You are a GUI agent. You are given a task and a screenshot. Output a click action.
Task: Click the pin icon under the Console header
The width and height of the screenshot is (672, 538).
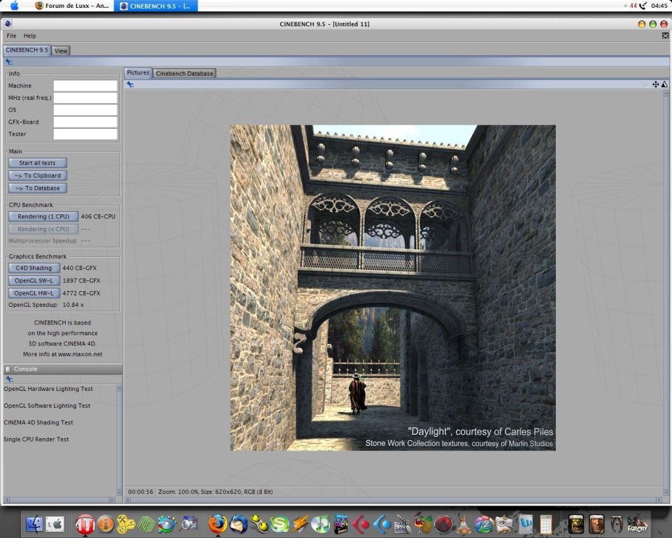tap(9, 379)
